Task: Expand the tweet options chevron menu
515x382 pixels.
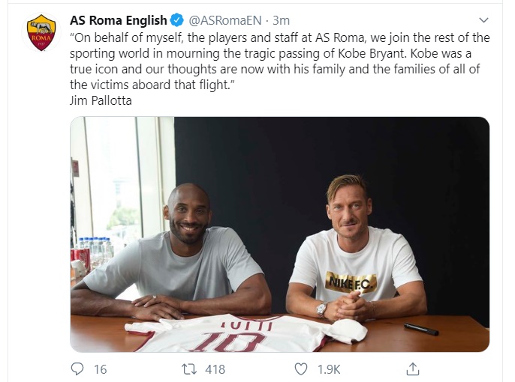Action: (483, 20)
